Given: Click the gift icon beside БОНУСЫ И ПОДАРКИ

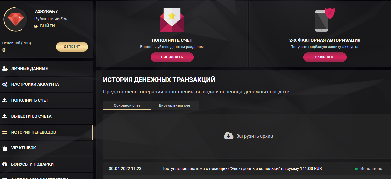Looking at the screenshot, I should tap(5, 164).
